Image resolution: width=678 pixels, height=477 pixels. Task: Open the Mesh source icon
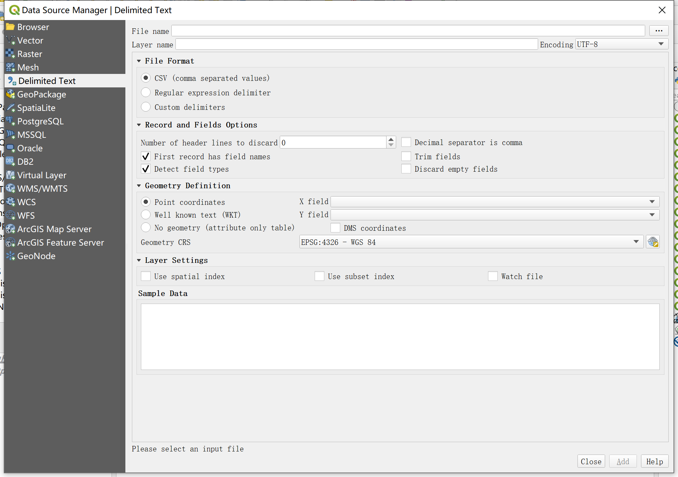[x=10, y=67]
